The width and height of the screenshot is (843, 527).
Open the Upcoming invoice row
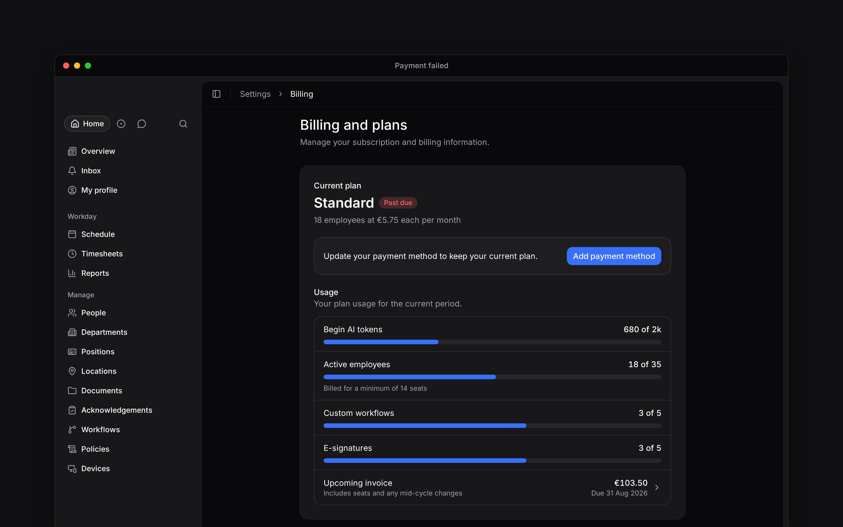[x=492, y=487]
